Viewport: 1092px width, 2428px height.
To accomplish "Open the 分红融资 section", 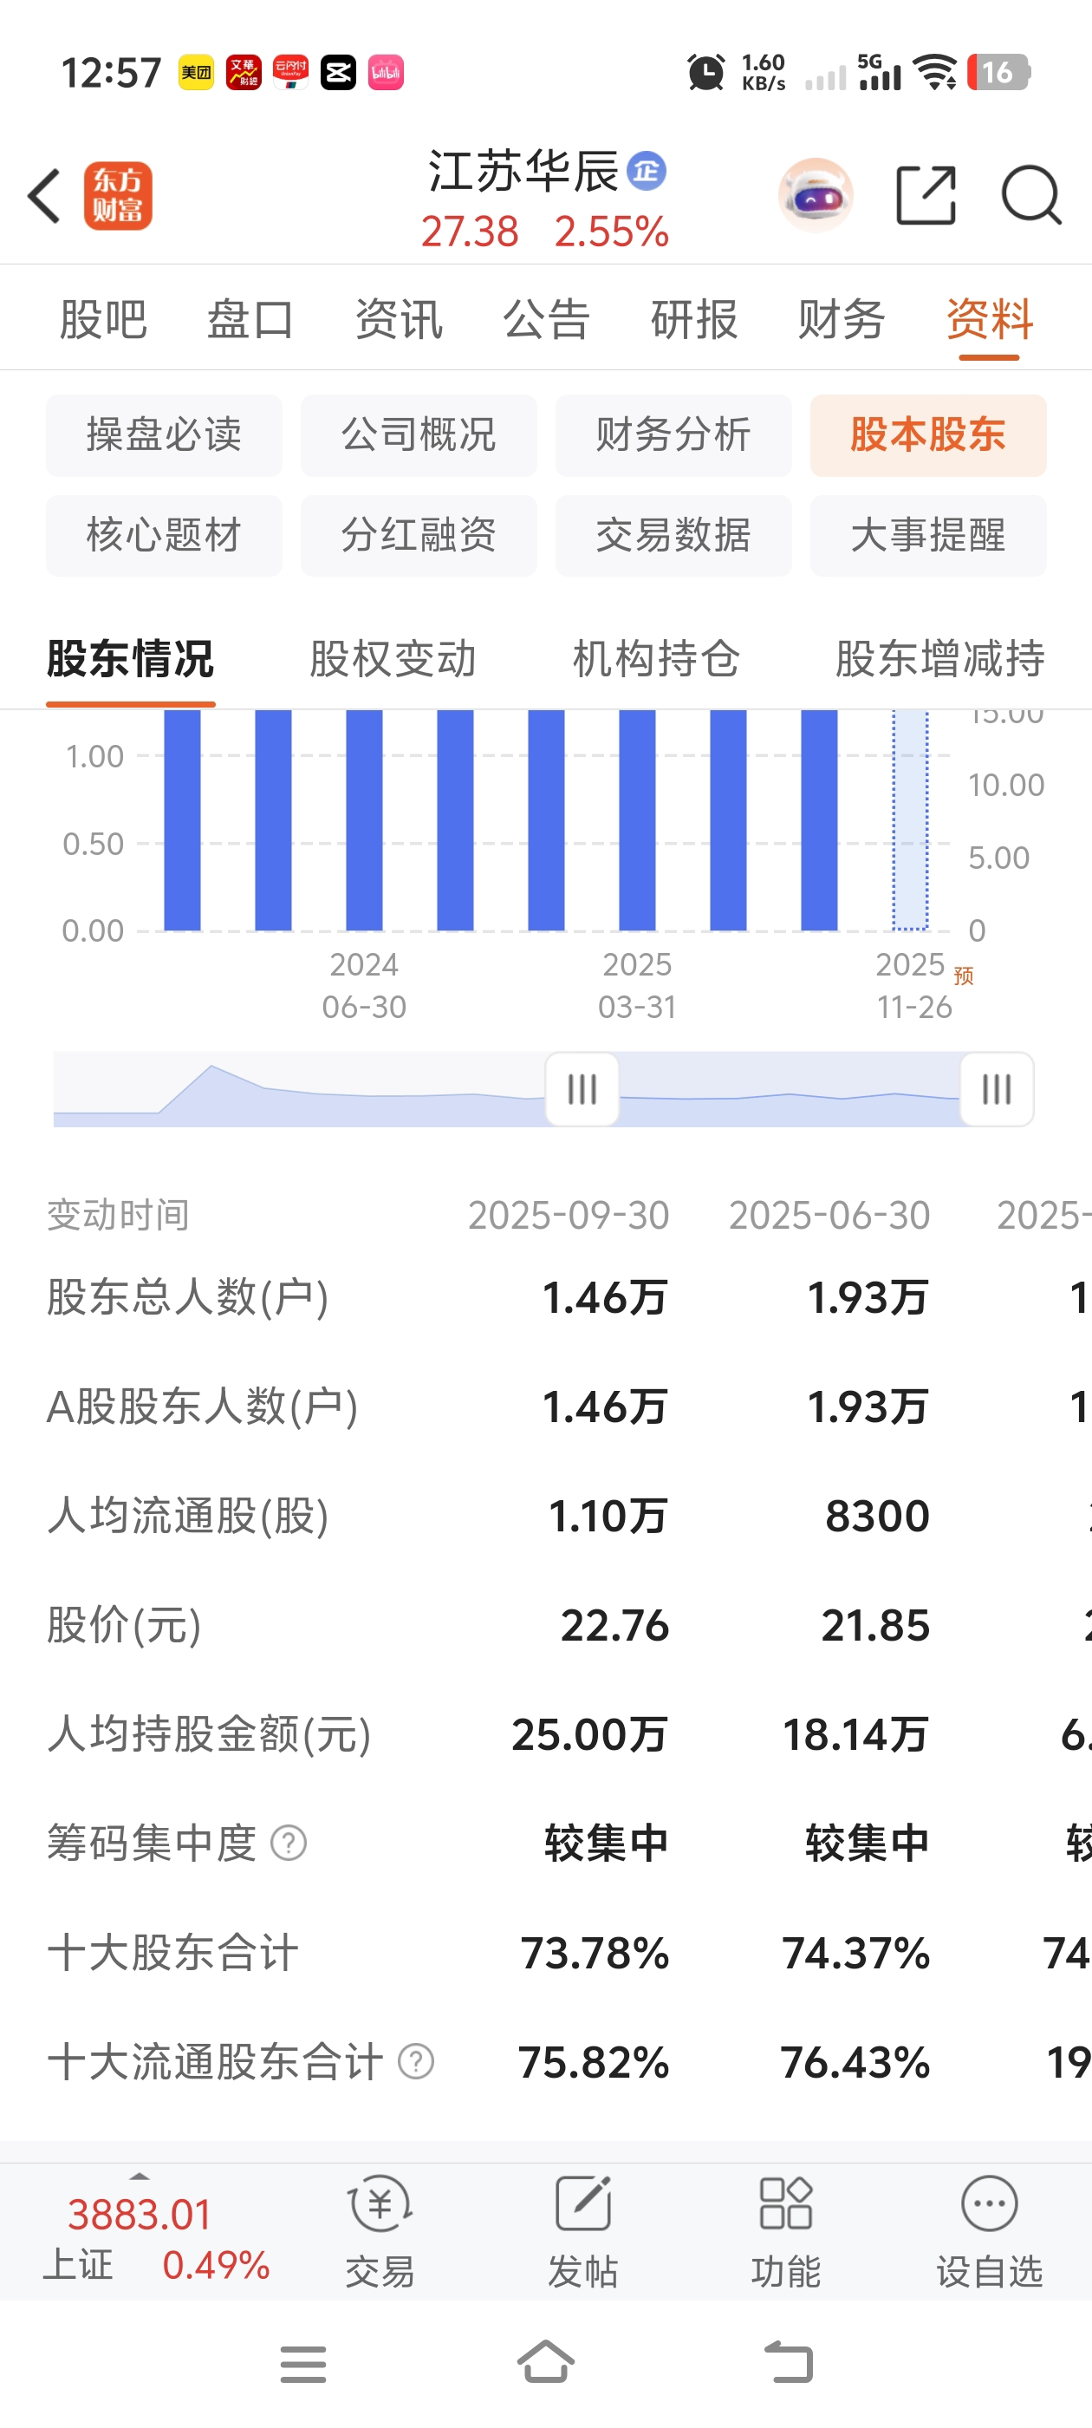I will 419,535.
